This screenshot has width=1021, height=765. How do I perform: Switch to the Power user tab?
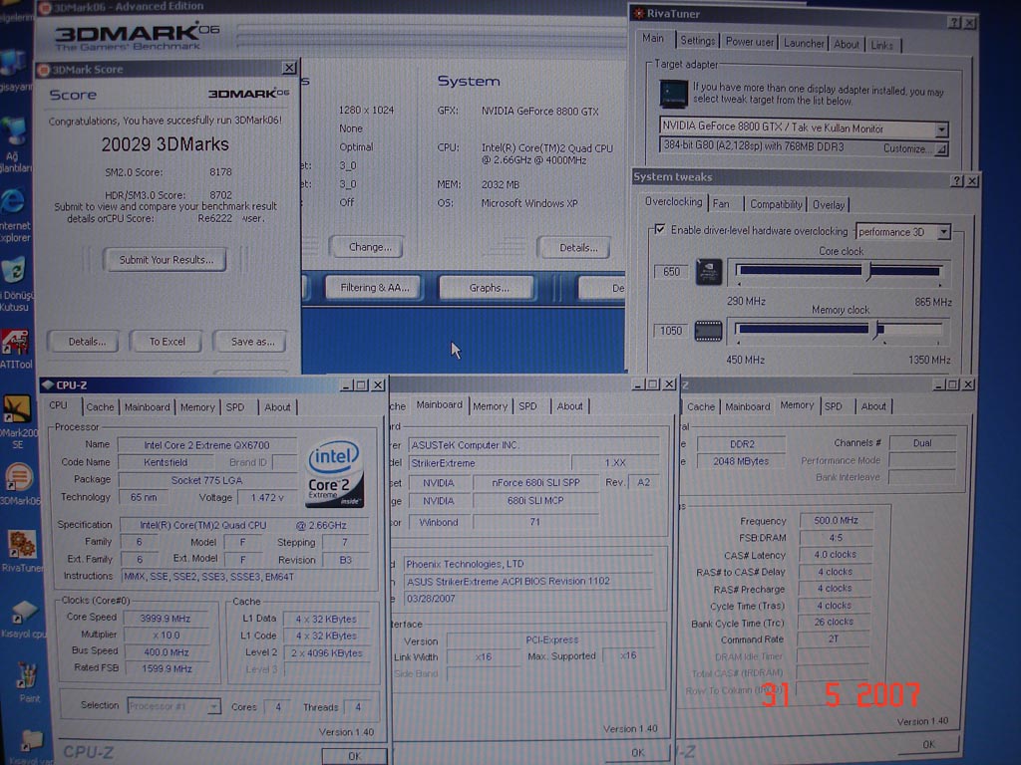point(749,42)
